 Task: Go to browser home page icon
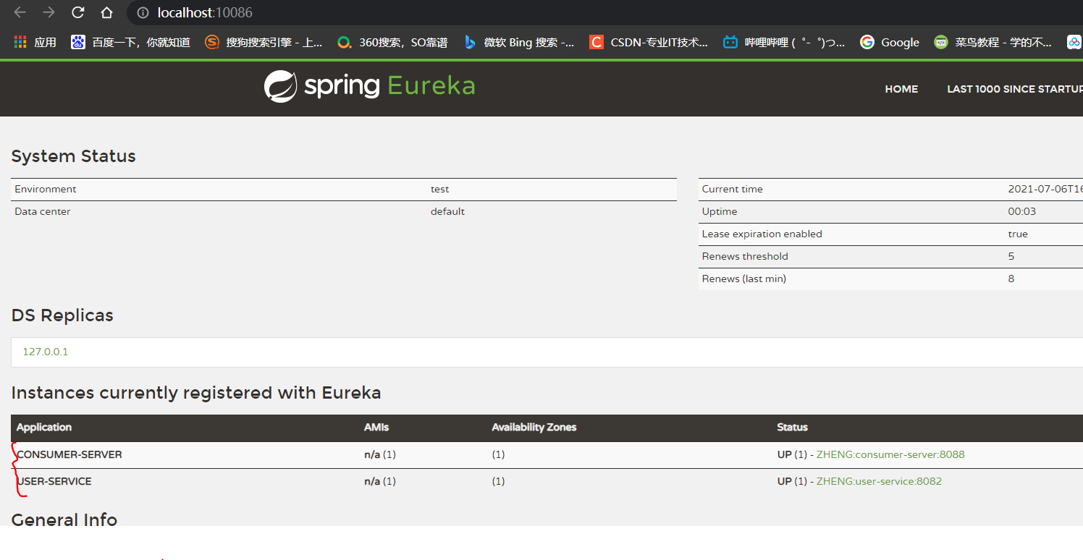(x=106, y=12)
